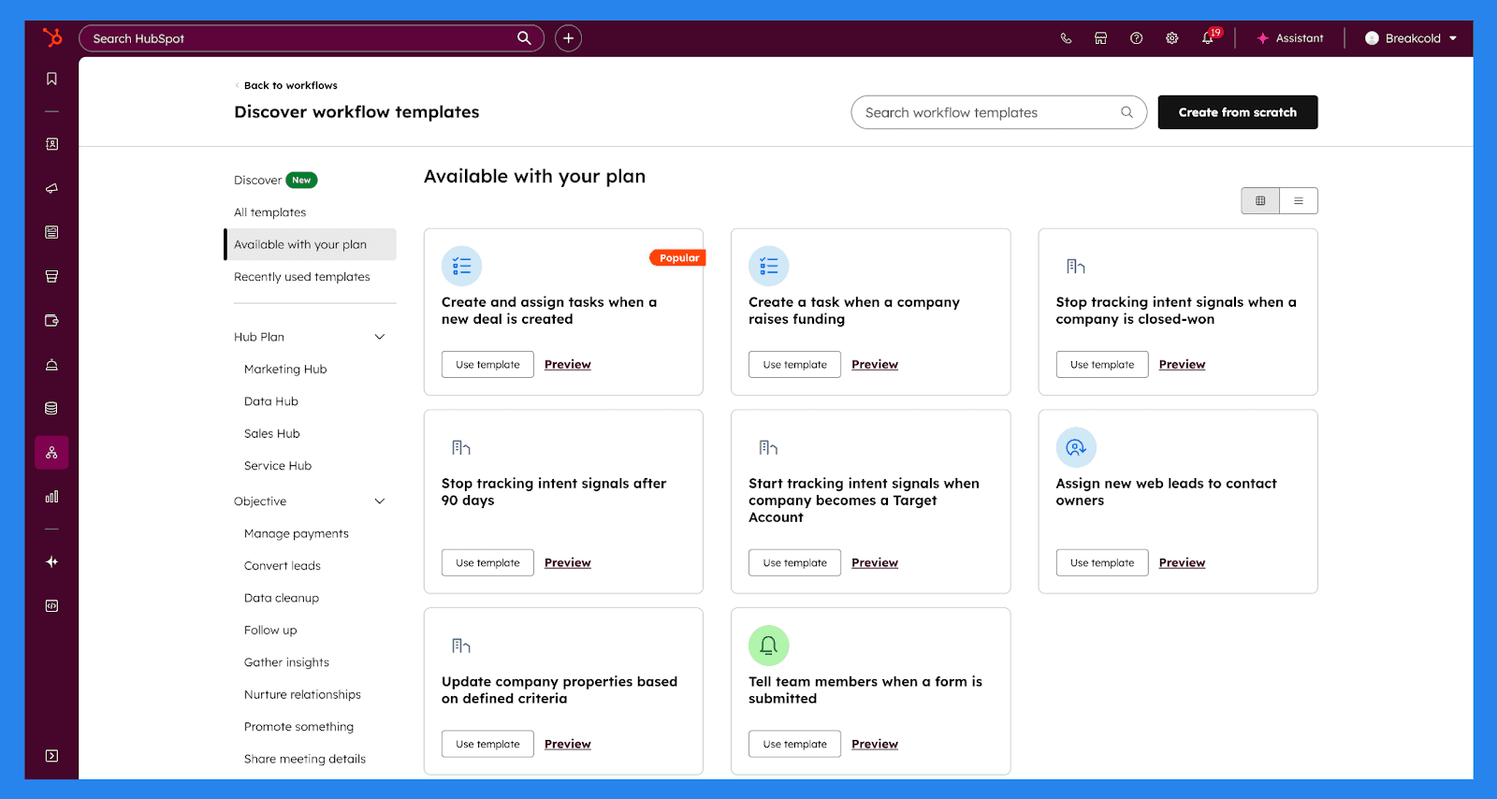The image size is (1497, 799).
Task: Preview Stop tracking after 90 days template
Action: pyautogui.click(x=568, y=562)
